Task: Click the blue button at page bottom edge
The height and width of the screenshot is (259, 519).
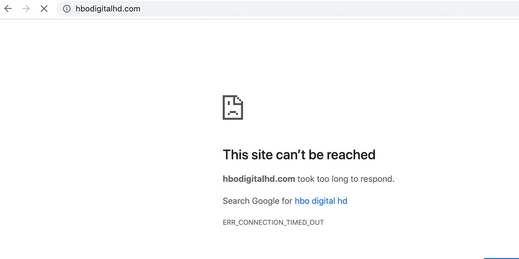Action: coord(501,258)
